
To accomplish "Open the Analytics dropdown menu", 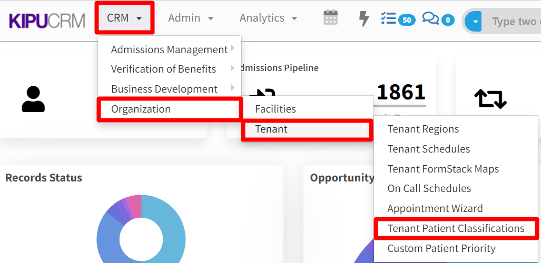I will 269,17.
